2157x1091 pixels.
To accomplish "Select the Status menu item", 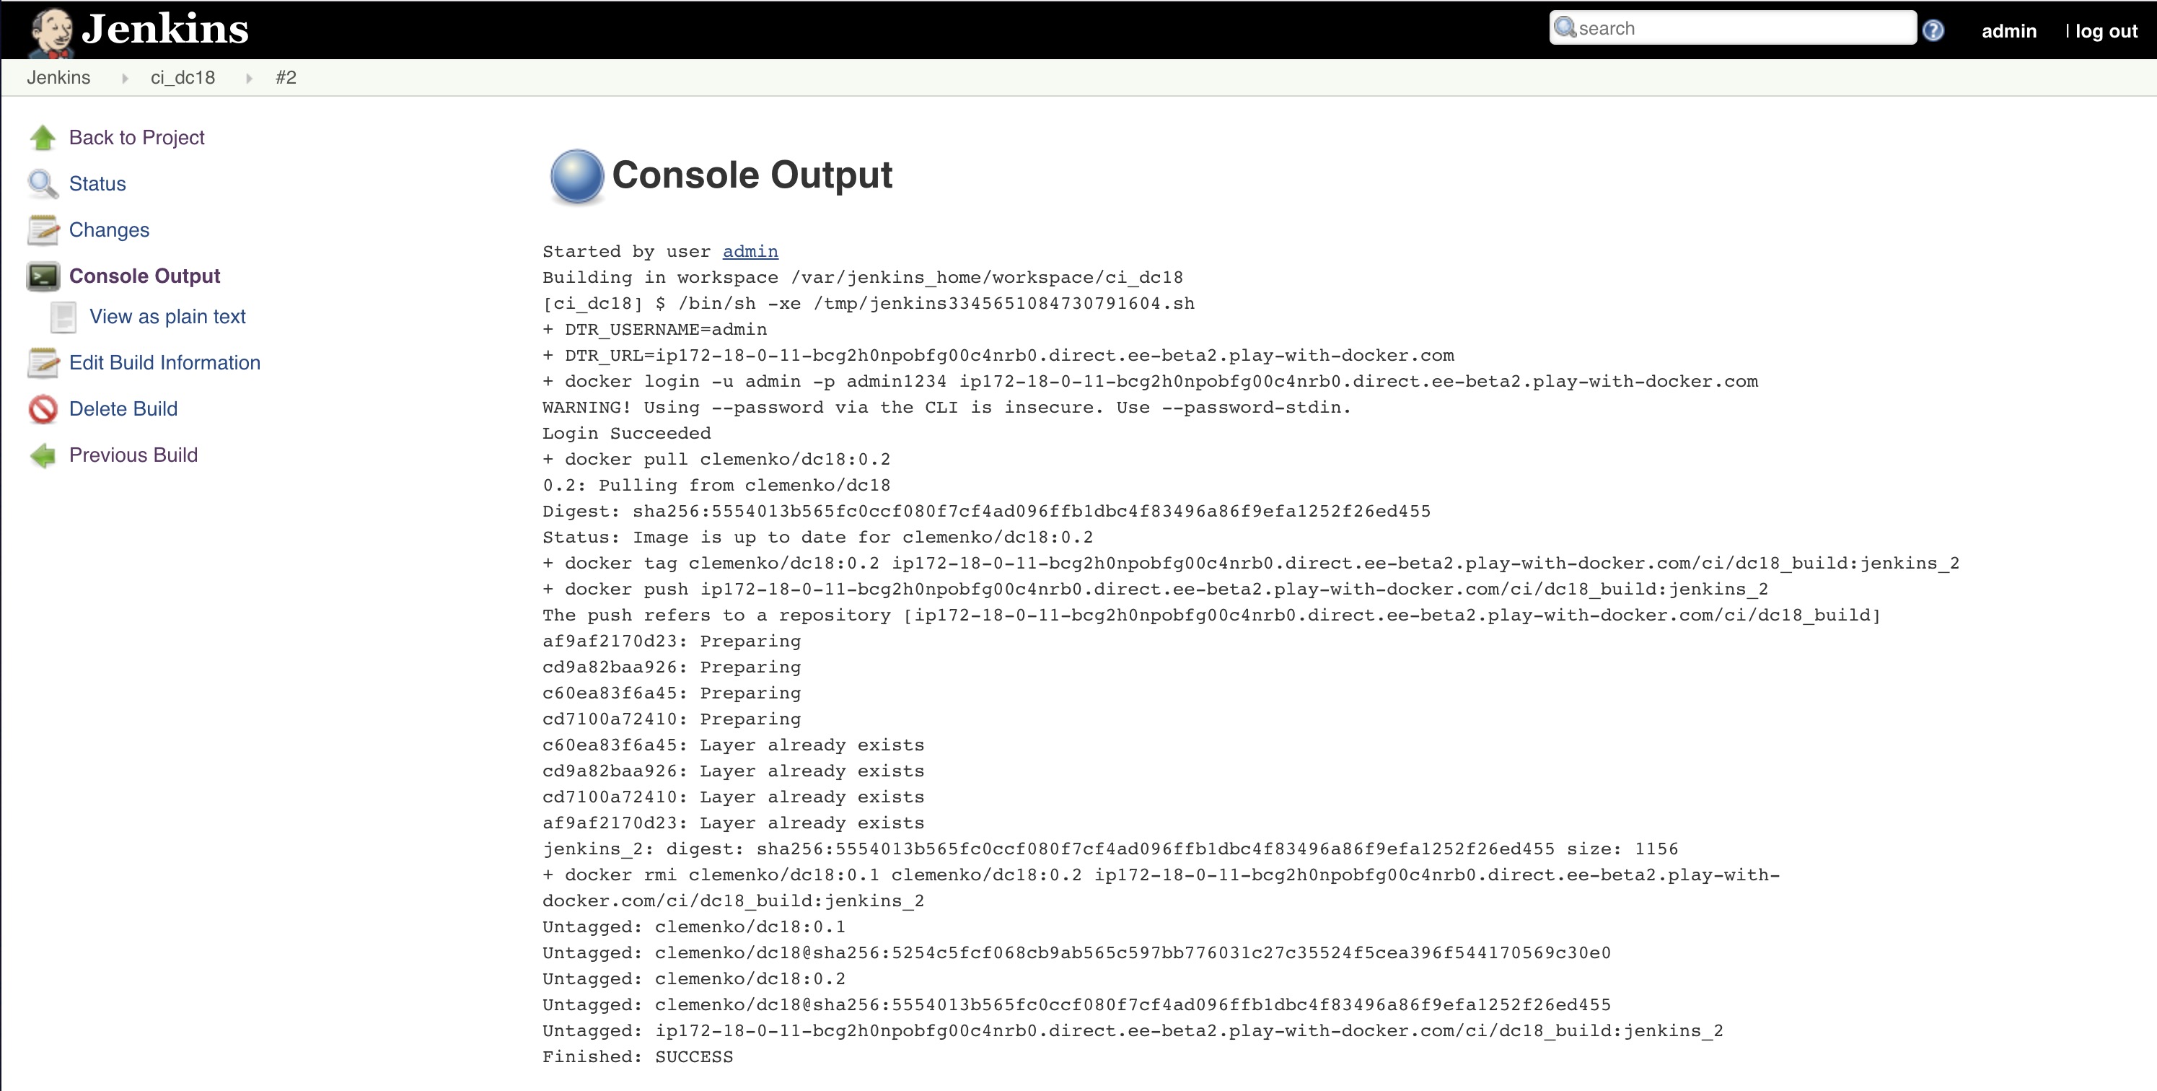I will (99, 183).
